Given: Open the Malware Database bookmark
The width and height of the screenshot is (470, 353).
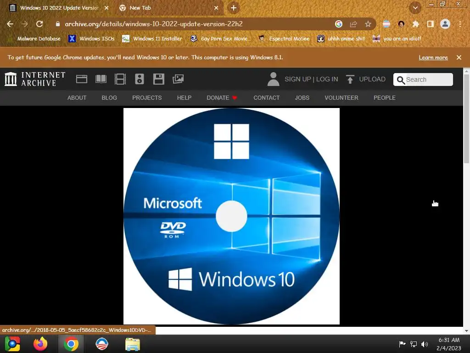Looking at the screenshot, I should tap(35, 39).
